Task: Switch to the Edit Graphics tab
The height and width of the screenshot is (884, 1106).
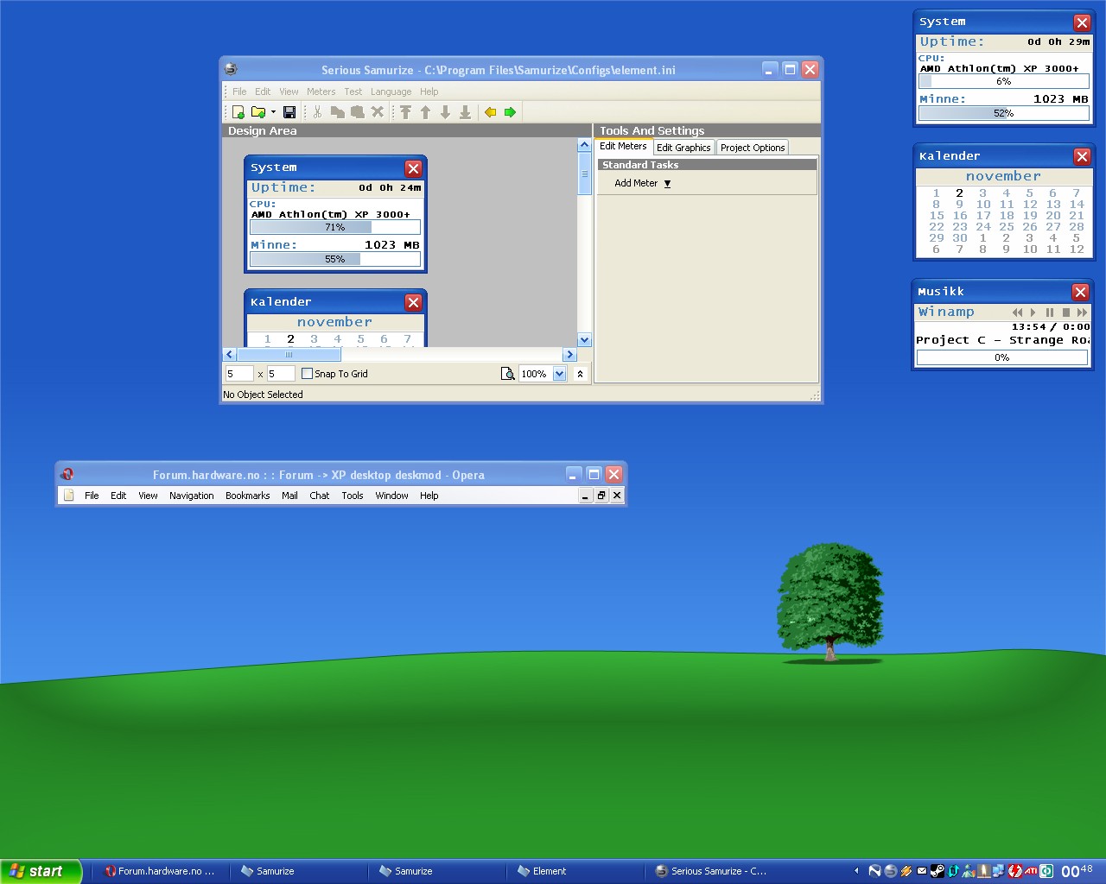Action: click(683, 148)
